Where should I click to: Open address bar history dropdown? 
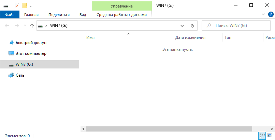click(182, 26)
